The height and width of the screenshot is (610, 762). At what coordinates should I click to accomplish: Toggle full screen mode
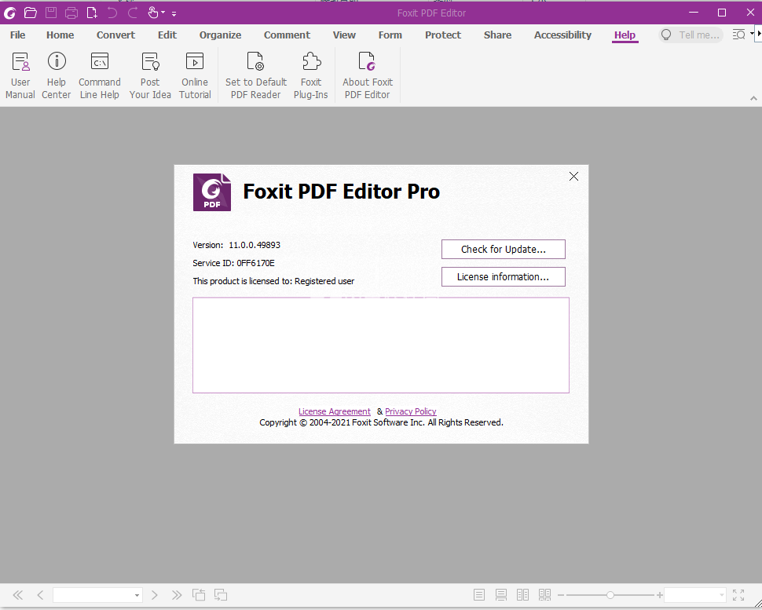click(x=738, y=595)
